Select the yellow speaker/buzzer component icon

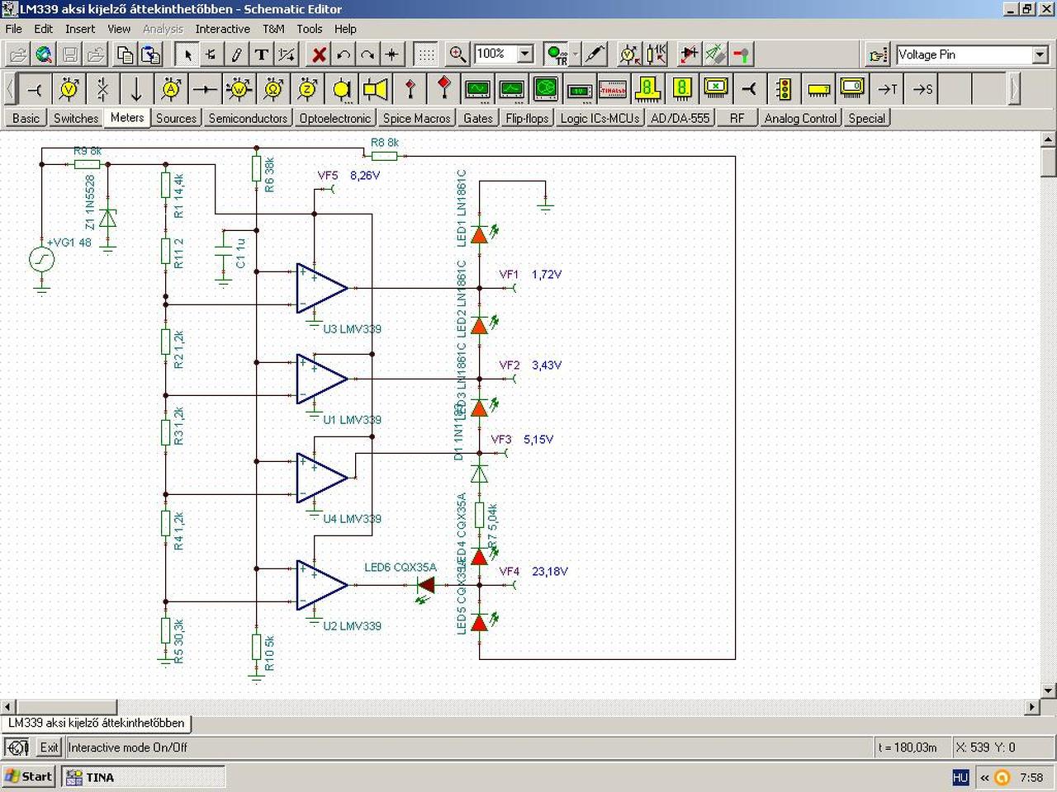(x=376, y=88)
